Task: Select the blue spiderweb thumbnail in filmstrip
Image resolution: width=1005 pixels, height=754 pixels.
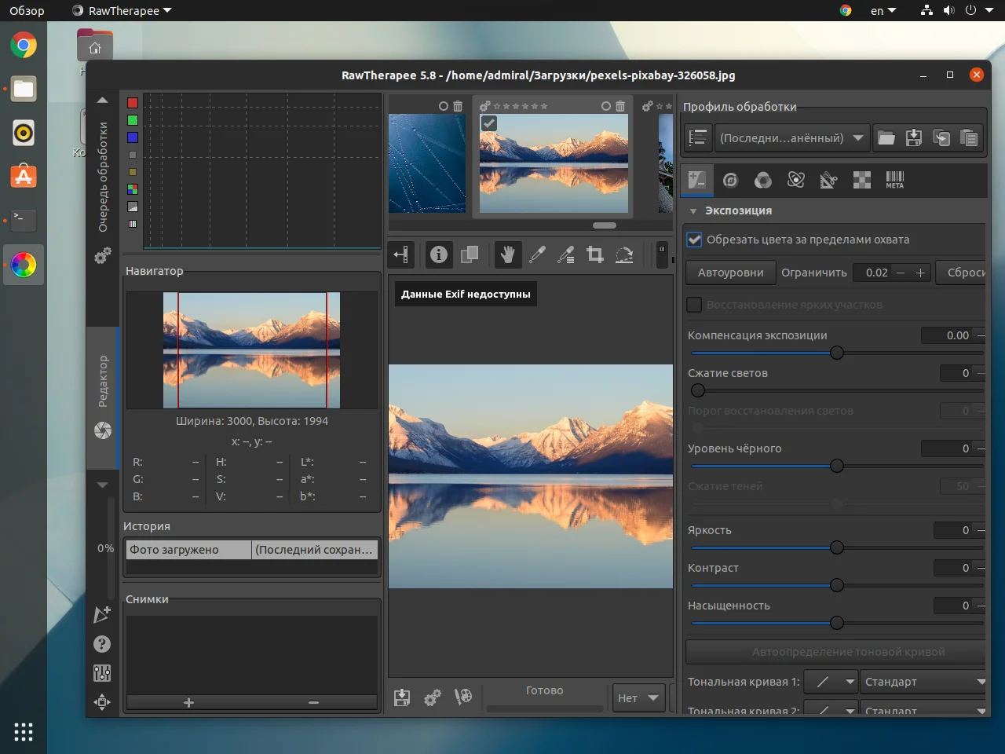Action: click(427, 163)
